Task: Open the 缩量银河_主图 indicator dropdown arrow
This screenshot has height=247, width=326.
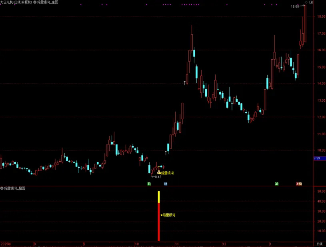Action: (35, 2)
